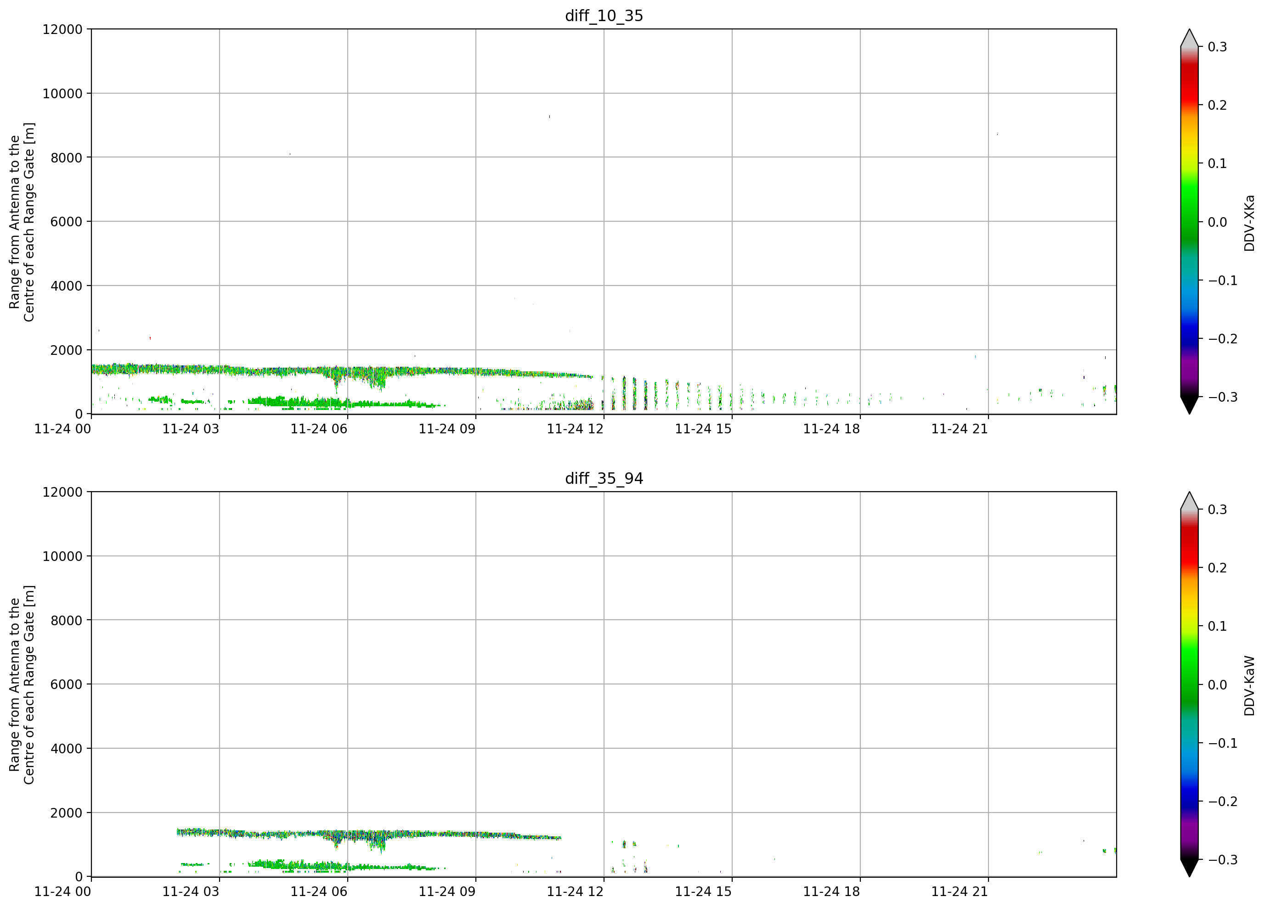Click the "0.3" tick on the DDV-XKa colorbar
The image size is (1265, 908).
point(1218,47)
